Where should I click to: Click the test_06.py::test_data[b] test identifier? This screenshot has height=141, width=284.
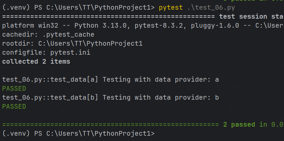tap(50, 98)
